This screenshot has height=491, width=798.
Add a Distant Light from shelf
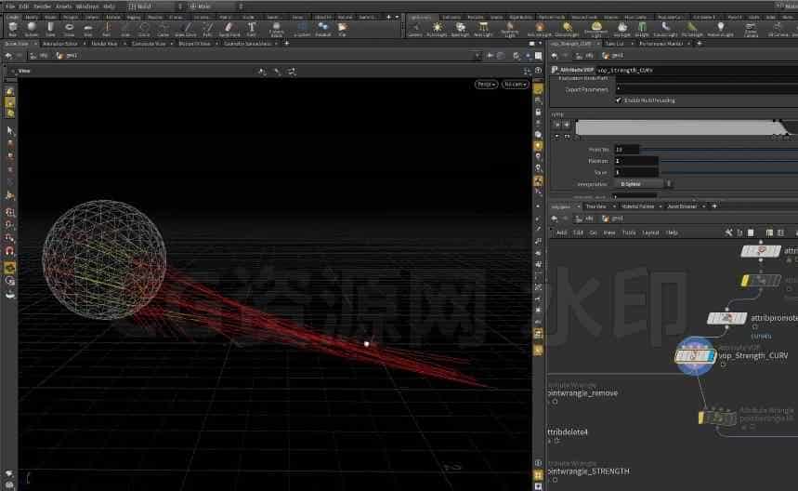[x=567, y=29]
